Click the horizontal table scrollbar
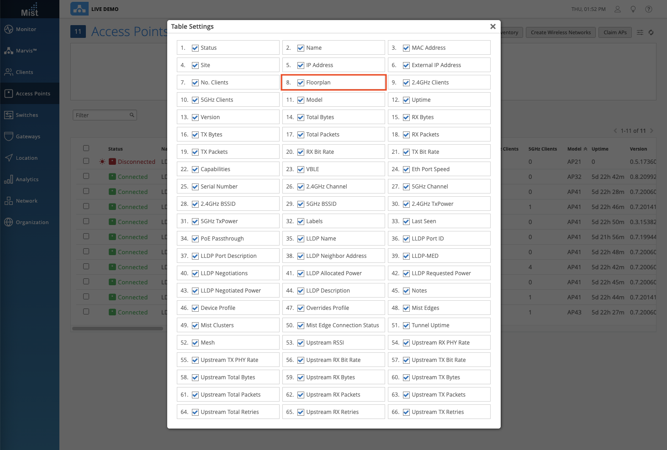 [x=117, y=329]
